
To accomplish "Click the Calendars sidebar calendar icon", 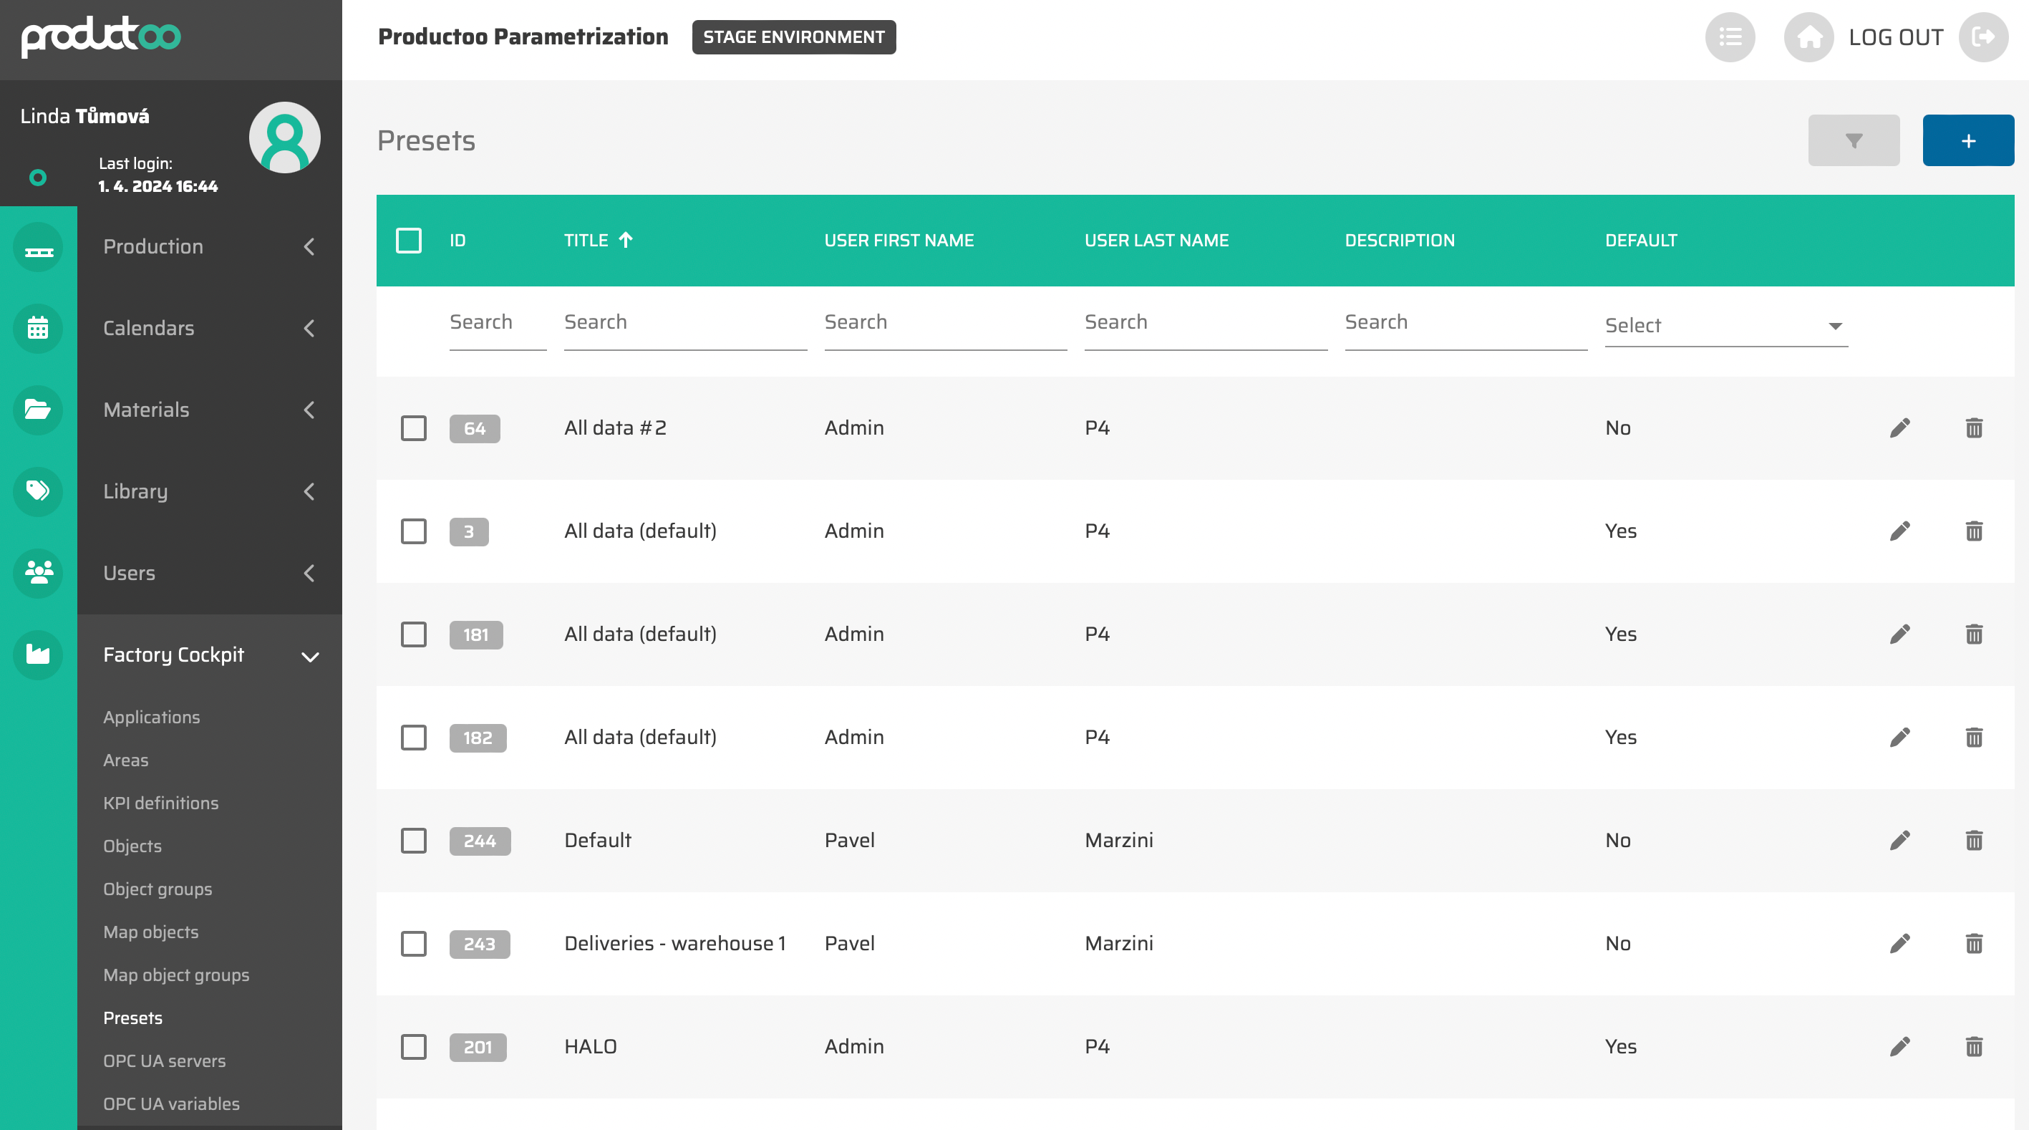I will coord(38,328).
